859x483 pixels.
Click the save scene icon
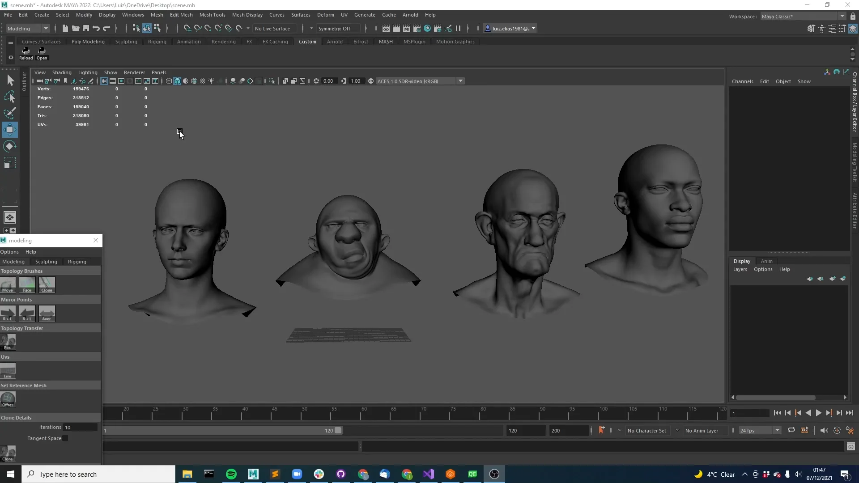86,28
